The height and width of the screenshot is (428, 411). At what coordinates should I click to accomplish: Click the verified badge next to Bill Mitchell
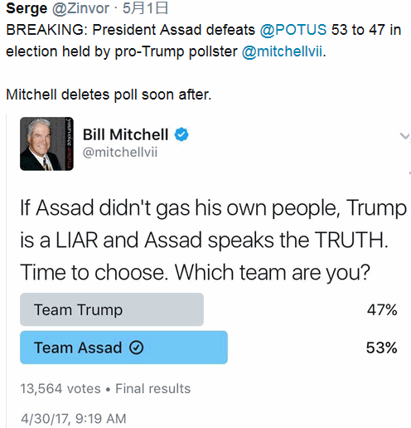181,134
